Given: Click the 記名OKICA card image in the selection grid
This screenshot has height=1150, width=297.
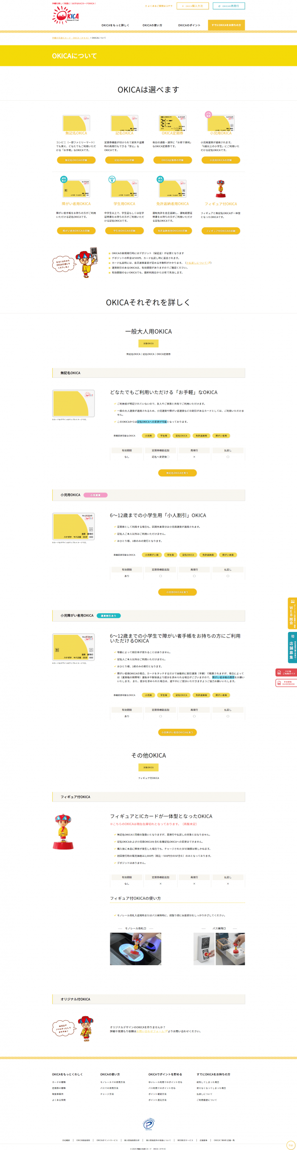Looking at the screenshot, I should pyautogui.click(x=124, y=123).
